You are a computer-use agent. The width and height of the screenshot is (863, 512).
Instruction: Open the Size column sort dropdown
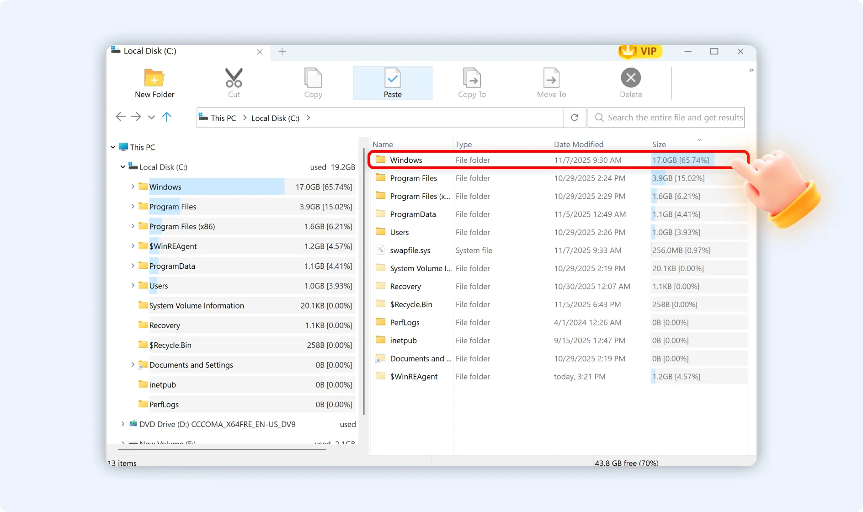point(699,140)
